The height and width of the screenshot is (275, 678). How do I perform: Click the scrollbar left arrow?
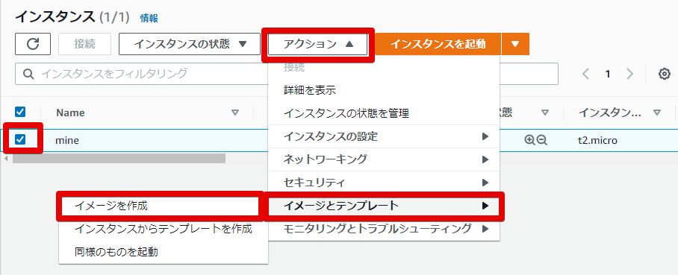[6, 159]
